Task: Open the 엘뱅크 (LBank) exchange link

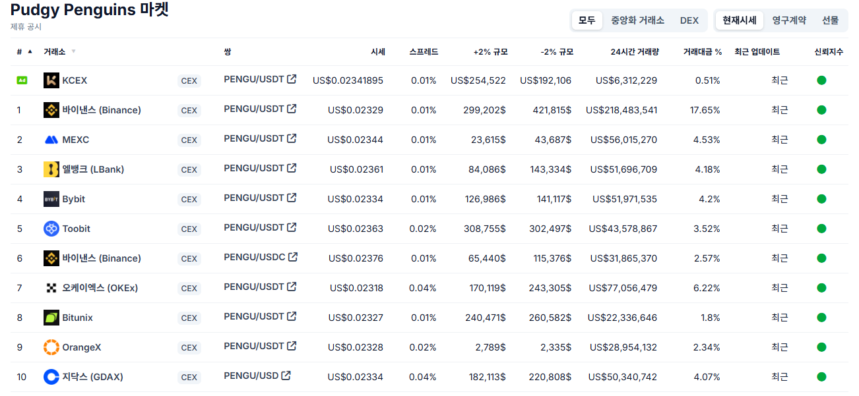Action: click(93, 169)
